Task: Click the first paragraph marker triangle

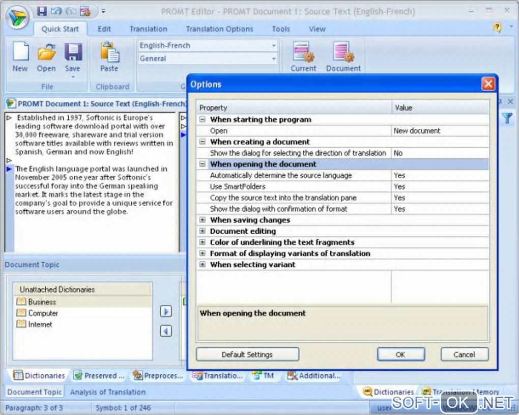Action: pyautogui.click(x=9, y=118)
